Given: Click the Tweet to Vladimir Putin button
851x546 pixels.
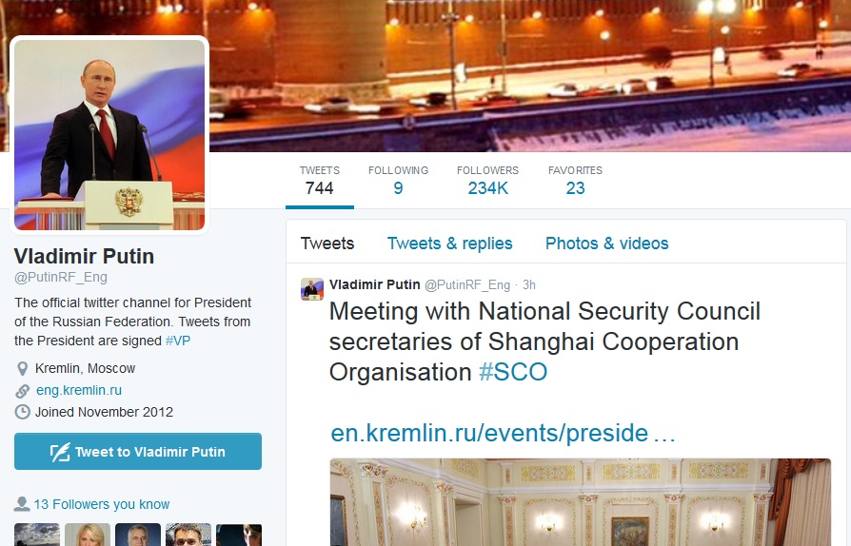Looking at the screenshot, I should [x=138, y=452].
